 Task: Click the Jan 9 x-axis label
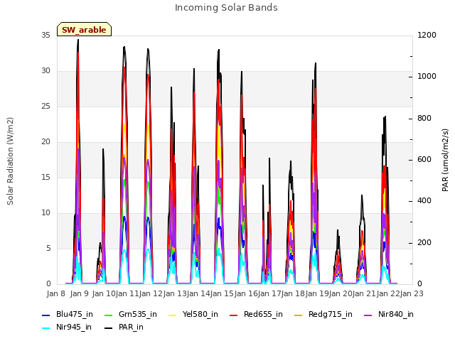point(79,293)
